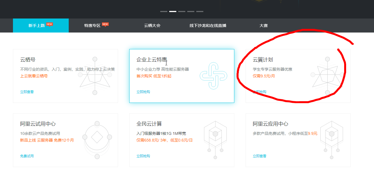The height and width of the screenshot is (178, 374).
Task: Click 免费试用 link in 阿里云试用中心 card
Action: (x=27, y=156)
